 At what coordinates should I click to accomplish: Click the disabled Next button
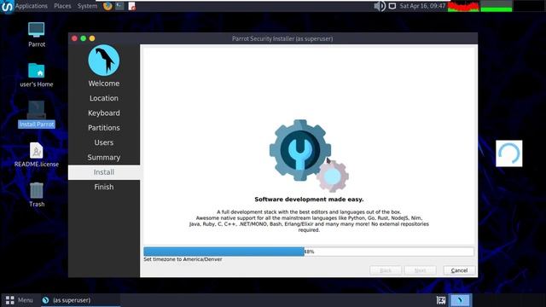point(421,270)
